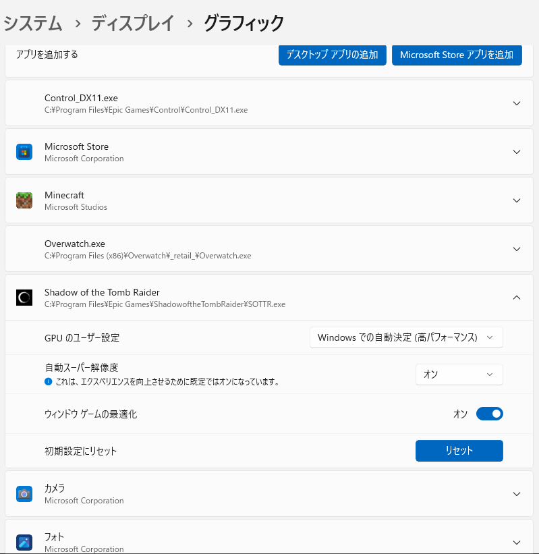Expand the カメラ entry chevron

[x=517, y=494]
